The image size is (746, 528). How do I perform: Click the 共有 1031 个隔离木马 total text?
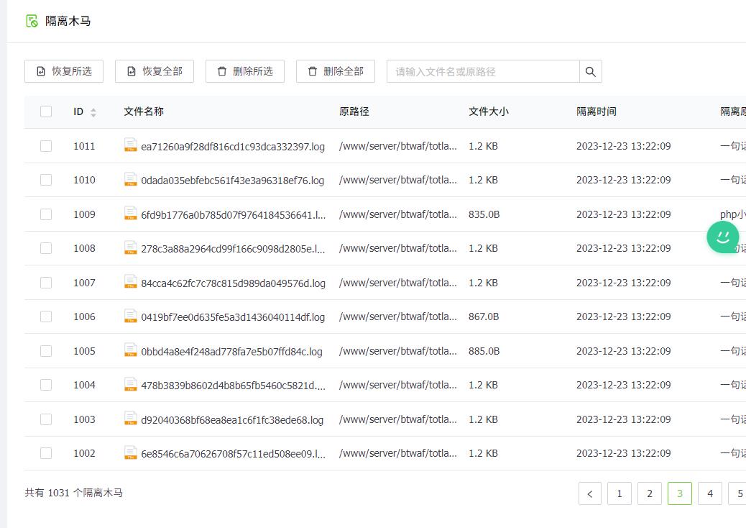pyautogui.click(x=74, y=493)
